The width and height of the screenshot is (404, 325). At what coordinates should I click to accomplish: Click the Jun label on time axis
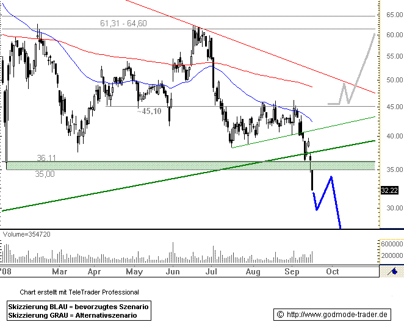pyautogui.click(x=173, y=271)
